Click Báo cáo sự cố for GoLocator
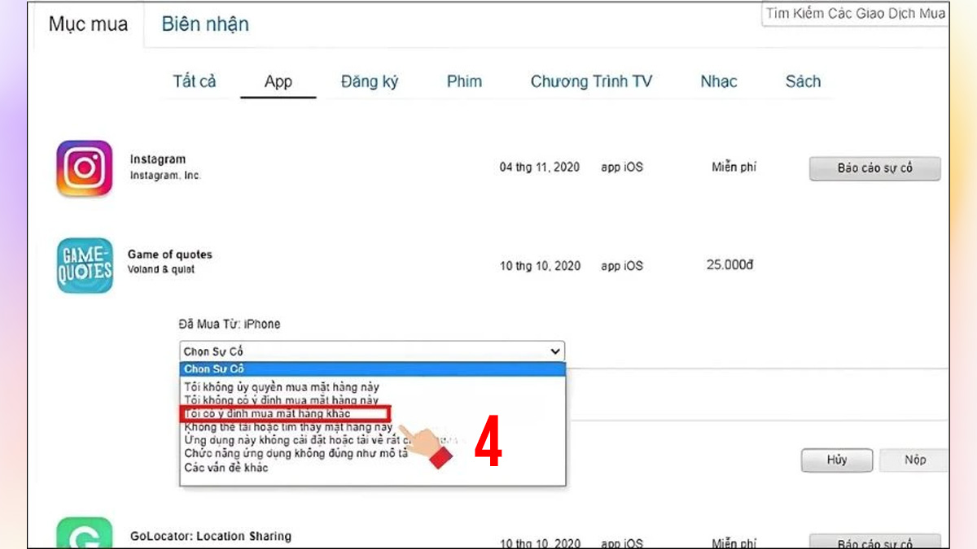This screenshot has width=977, height=549. 875,542
